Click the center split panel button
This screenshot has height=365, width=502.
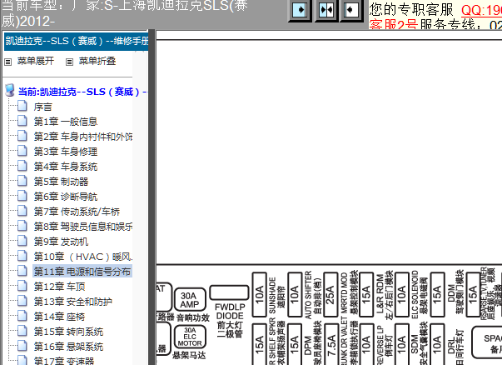pos(326,10)
